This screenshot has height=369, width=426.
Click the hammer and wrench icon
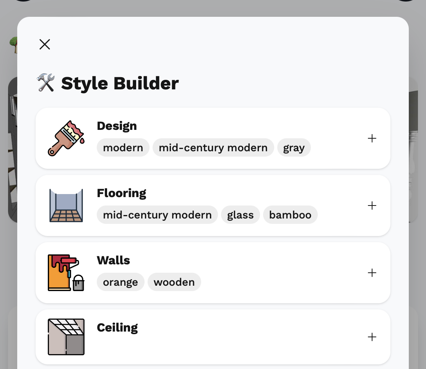click(x=46, y=83)
